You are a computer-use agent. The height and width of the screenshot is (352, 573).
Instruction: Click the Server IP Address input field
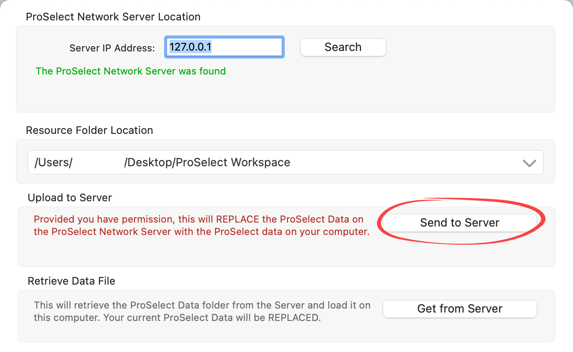[x=248, y=47]
